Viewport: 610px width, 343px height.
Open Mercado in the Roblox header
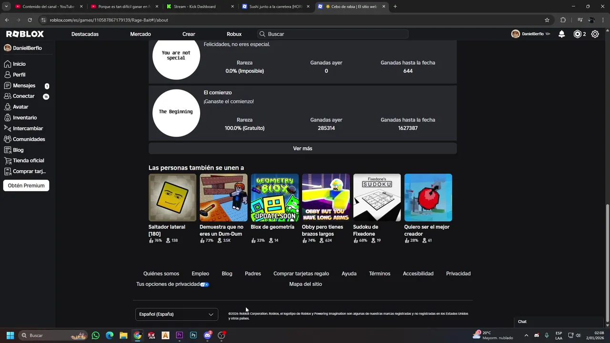tap(141, 34)
